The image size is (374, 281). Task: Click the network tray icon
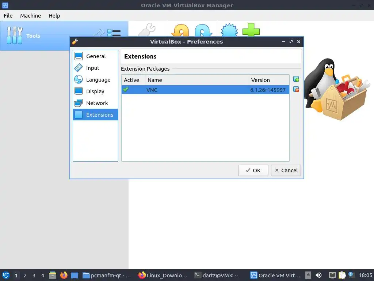click(x=332, y=276)
